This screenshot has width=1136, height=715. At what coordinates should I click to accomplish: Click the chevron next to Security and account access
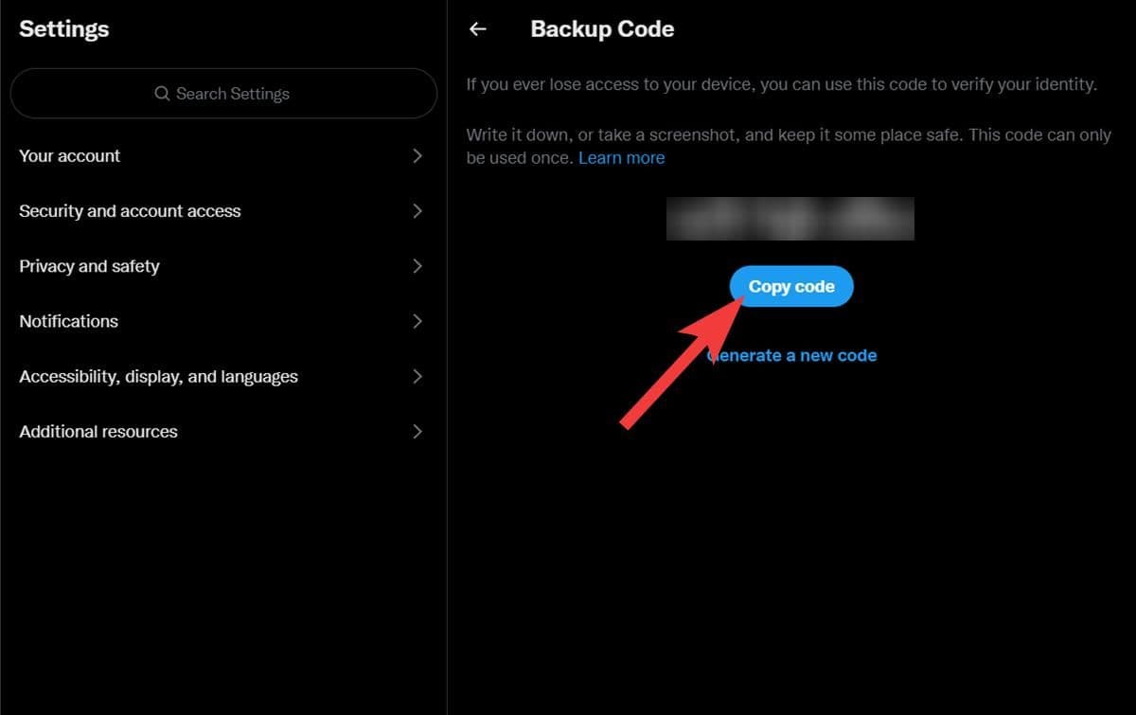click(x=417, y=211)
